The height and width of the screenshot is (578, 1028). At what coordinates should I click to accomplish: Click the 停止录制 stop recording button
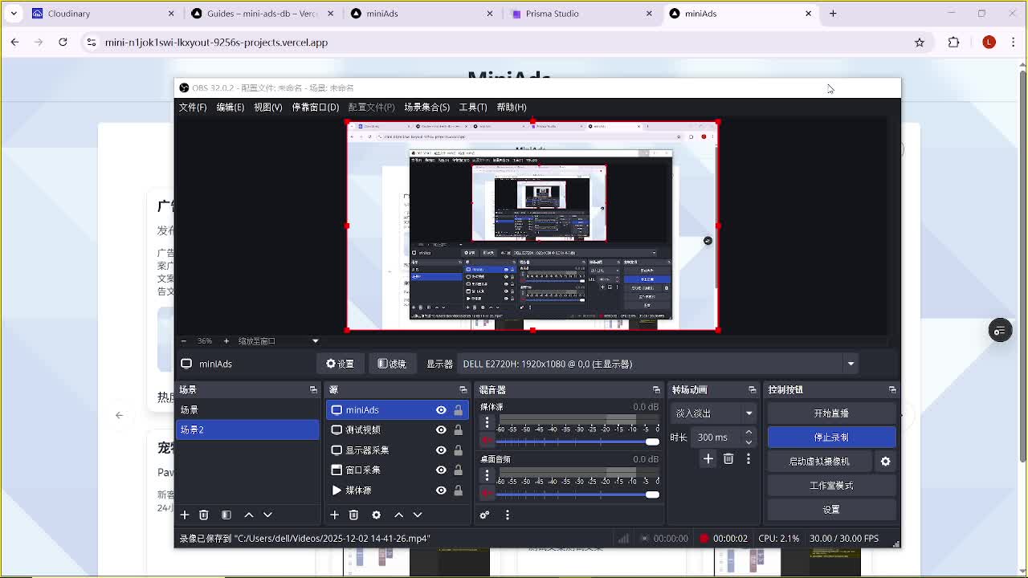pos(831,438)
